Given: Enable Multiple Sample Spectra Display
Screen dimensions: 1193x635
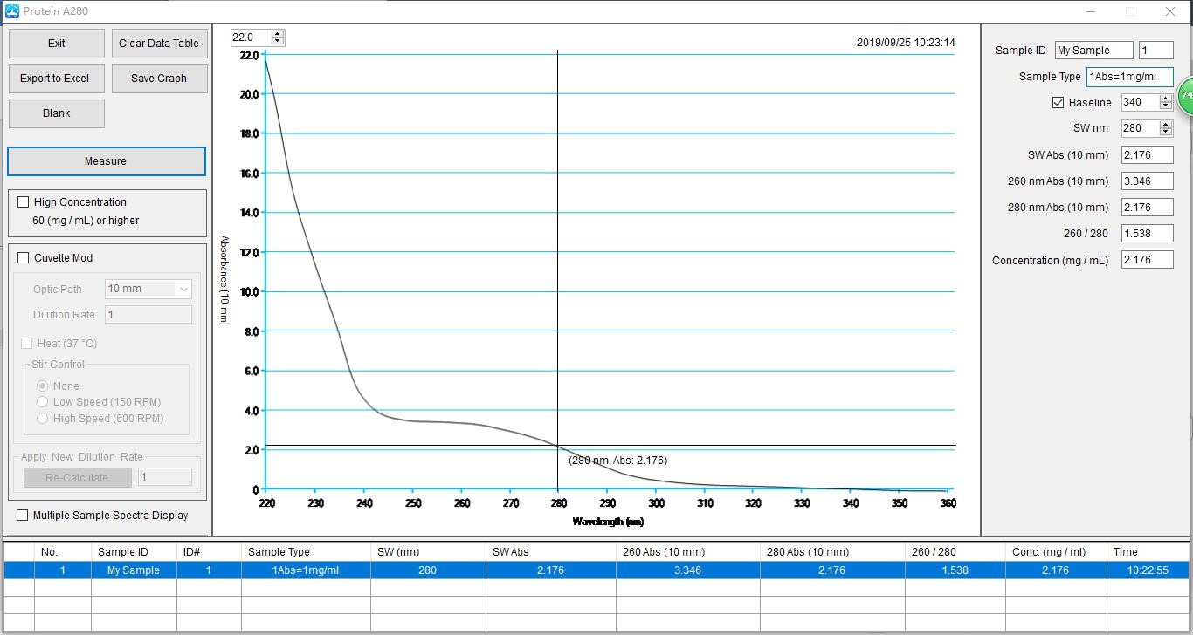Looking at the screenshot, I should [23, 516].
